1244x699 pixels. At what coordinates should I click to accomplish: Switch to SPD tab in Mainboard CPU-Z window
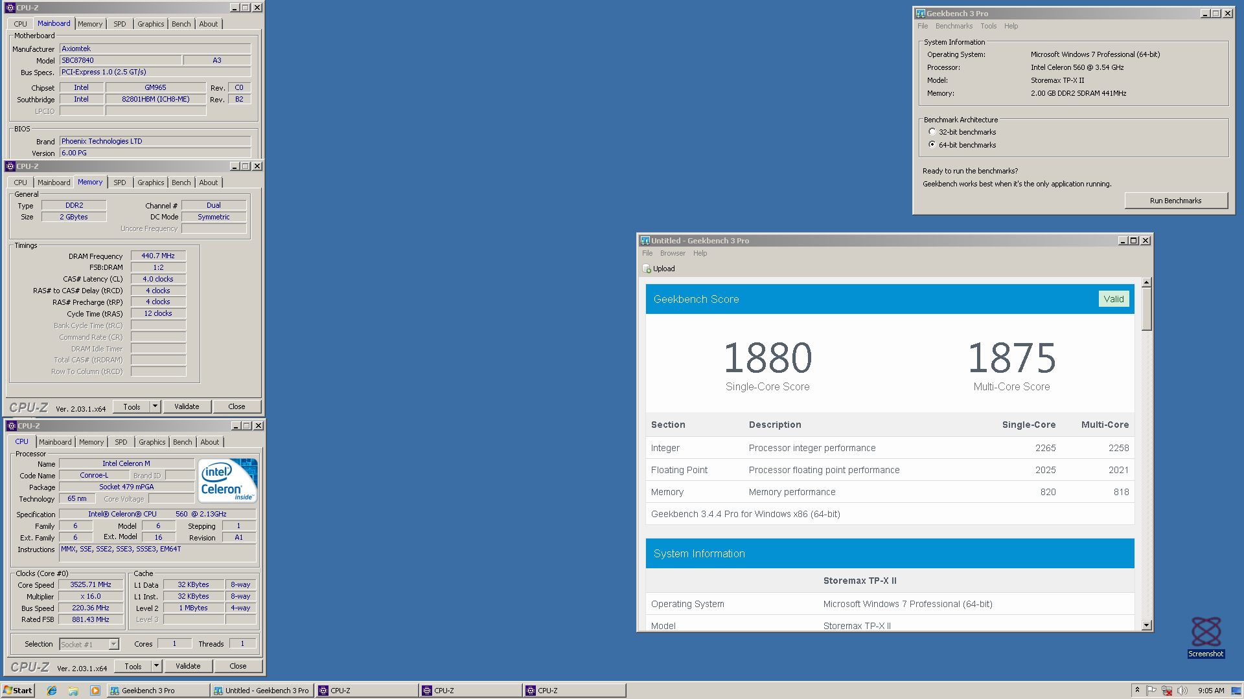120,24
